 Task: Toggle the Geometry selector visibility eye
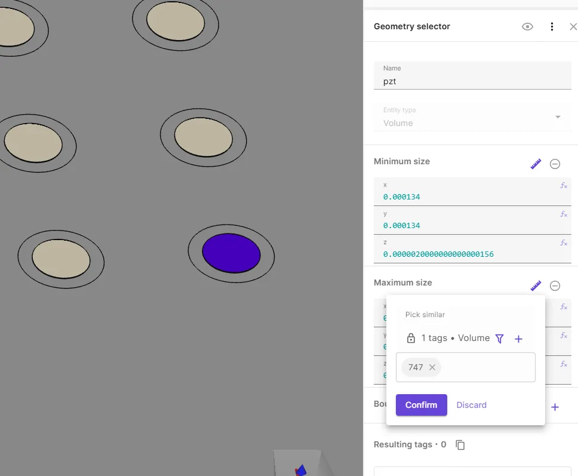pyautogui.click(x=527, y=27)
